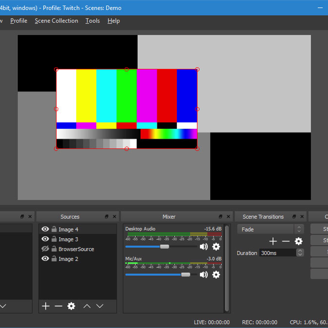Open scene transition properties gear

click(x=298, y=241)
